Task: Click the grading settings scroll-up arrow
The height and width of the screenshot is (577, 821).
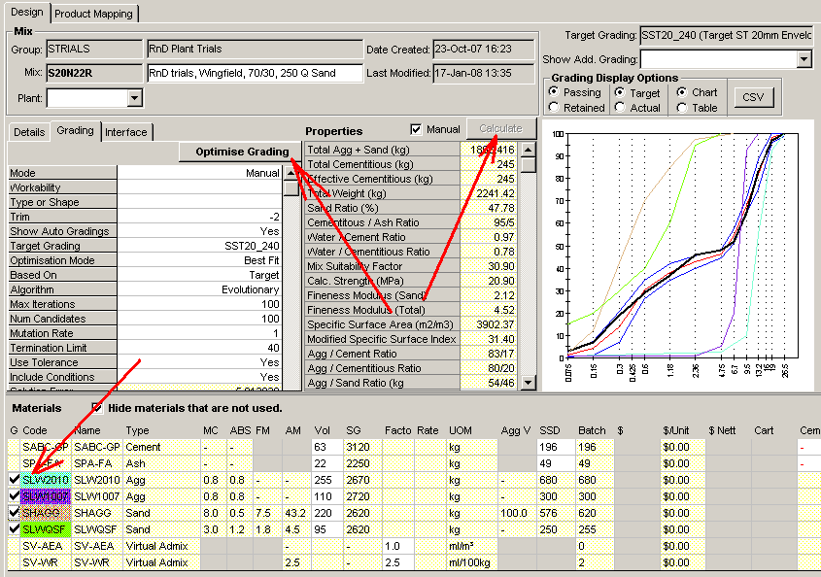Action: tap(291, 174)
